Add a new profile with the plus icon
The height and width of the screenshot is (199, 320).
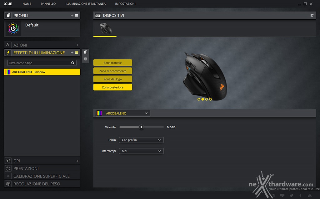72,15
